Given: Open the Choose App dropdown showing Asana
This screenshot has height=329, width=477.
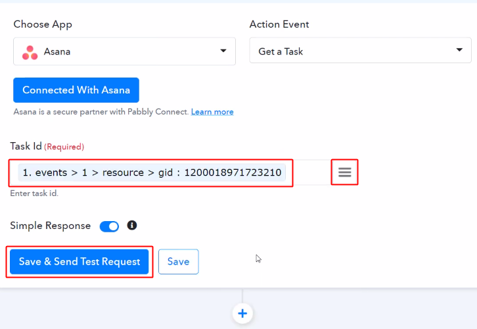Looking at the screenshot, I should 124,51.
